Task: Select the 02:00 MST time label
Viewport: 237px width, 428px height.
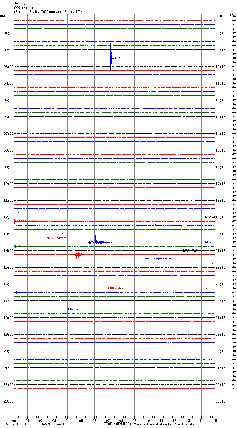Action: [x=8, y=50]
